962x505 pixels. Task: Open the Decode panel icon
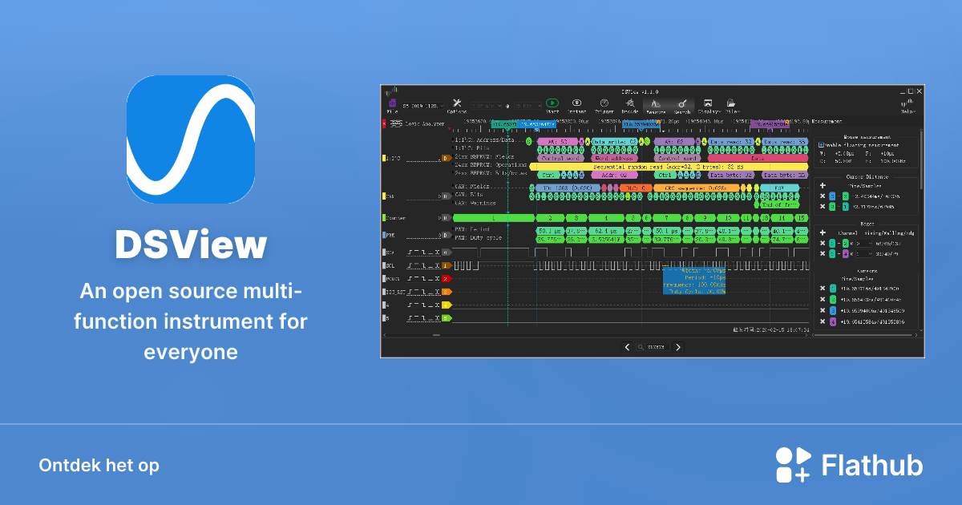[630, 105]
